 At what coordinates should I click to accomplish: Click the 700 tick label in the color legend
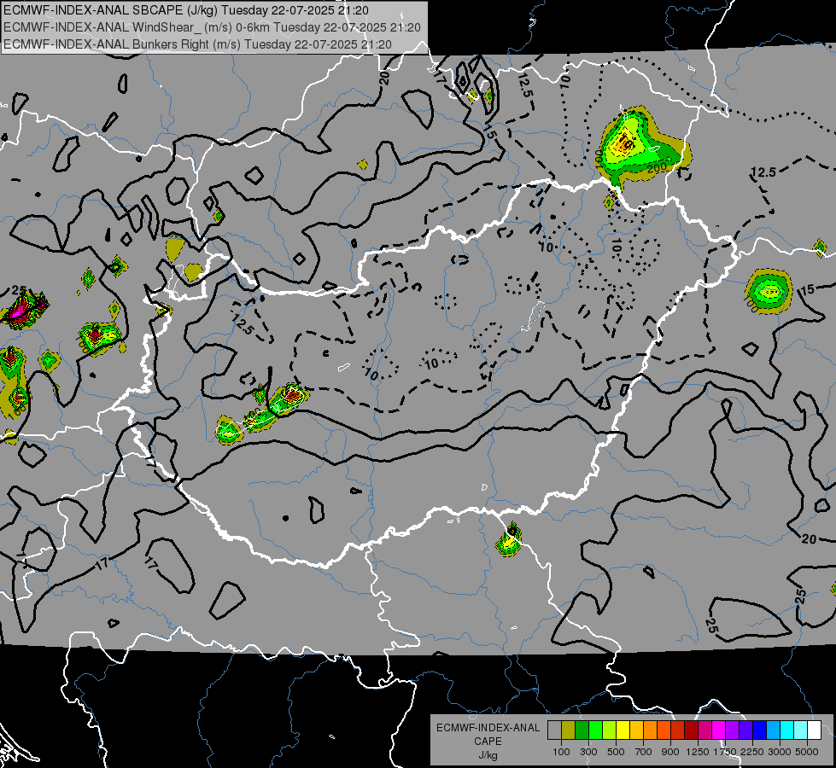point(644,752)
